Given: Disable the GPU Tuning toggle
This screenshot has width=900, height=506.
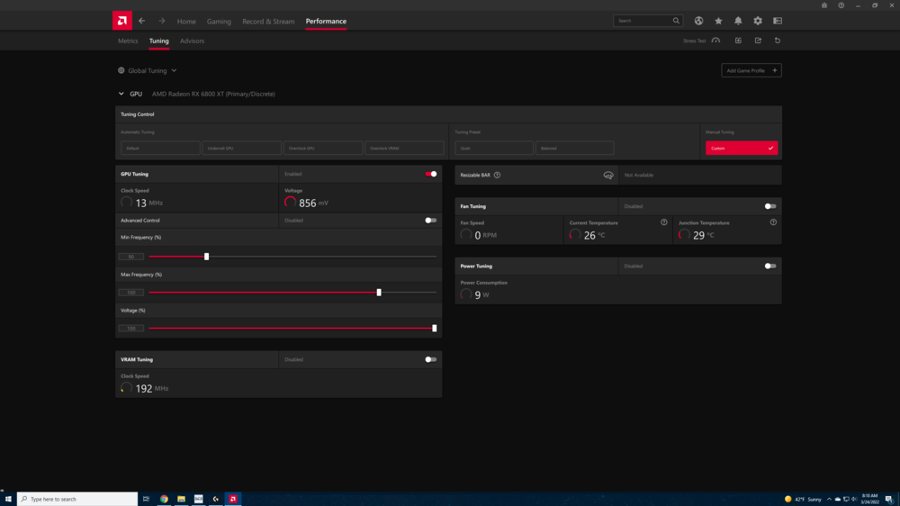Looking at the screenshot, I should click(x=431, y=174).
